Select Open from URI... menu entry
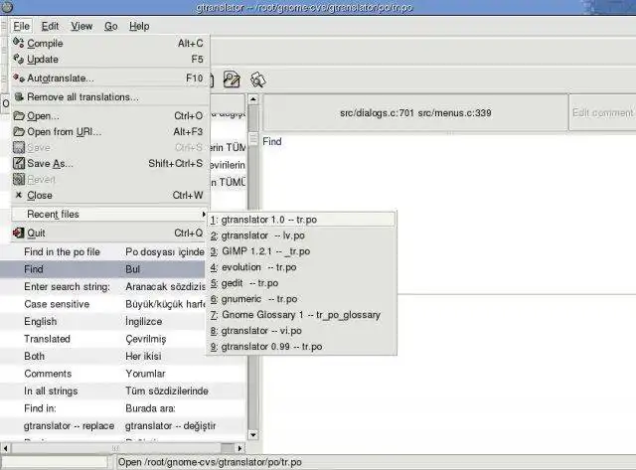This screenshot has width=636, height=470. click(x=109, y=132)
